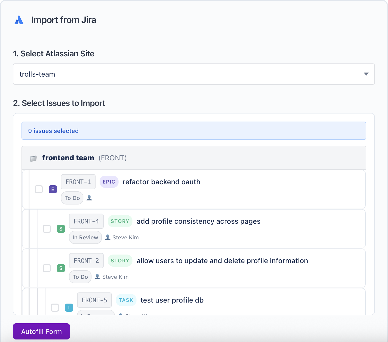Click the green Story icon on FRONT-4
This screenshot has height=342, width=388.
(61, 229)
